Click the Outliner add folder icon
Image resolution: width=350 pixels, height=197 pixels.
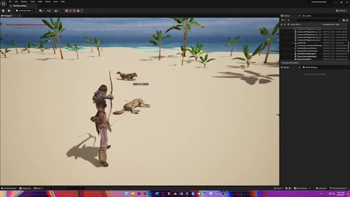(344, 20)
